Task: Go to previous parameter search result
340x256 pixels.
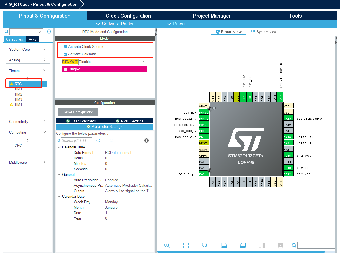Action: [98, 140]
